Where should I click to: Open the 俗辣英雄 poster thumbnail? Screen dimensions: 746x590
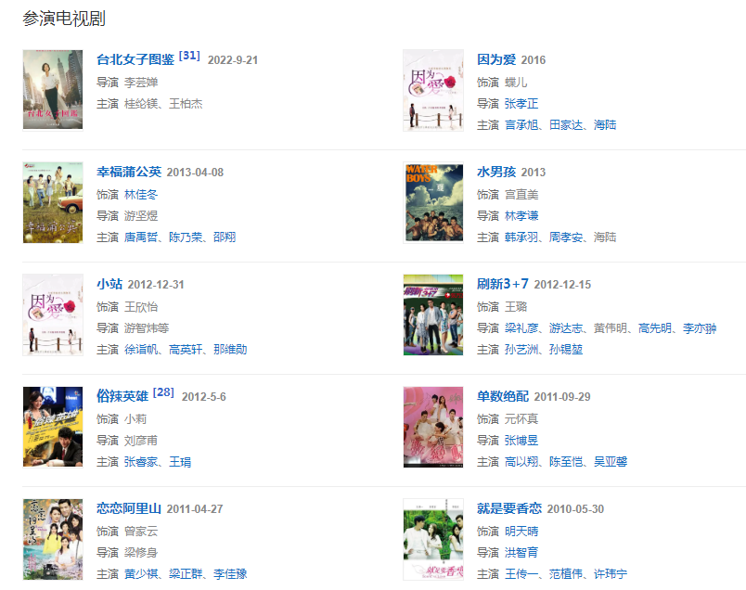coord(53,427)
